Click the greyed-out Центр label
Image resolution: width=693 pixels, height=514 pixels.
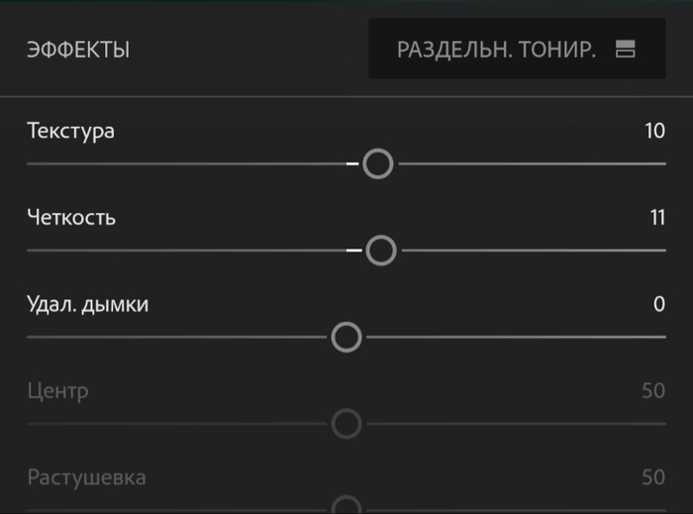[x=58, y=391]
